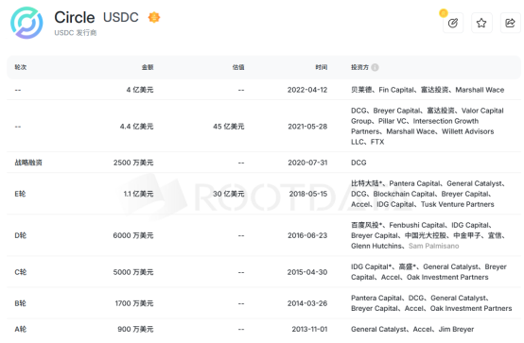Click the share icon button

tap(511, 23)
